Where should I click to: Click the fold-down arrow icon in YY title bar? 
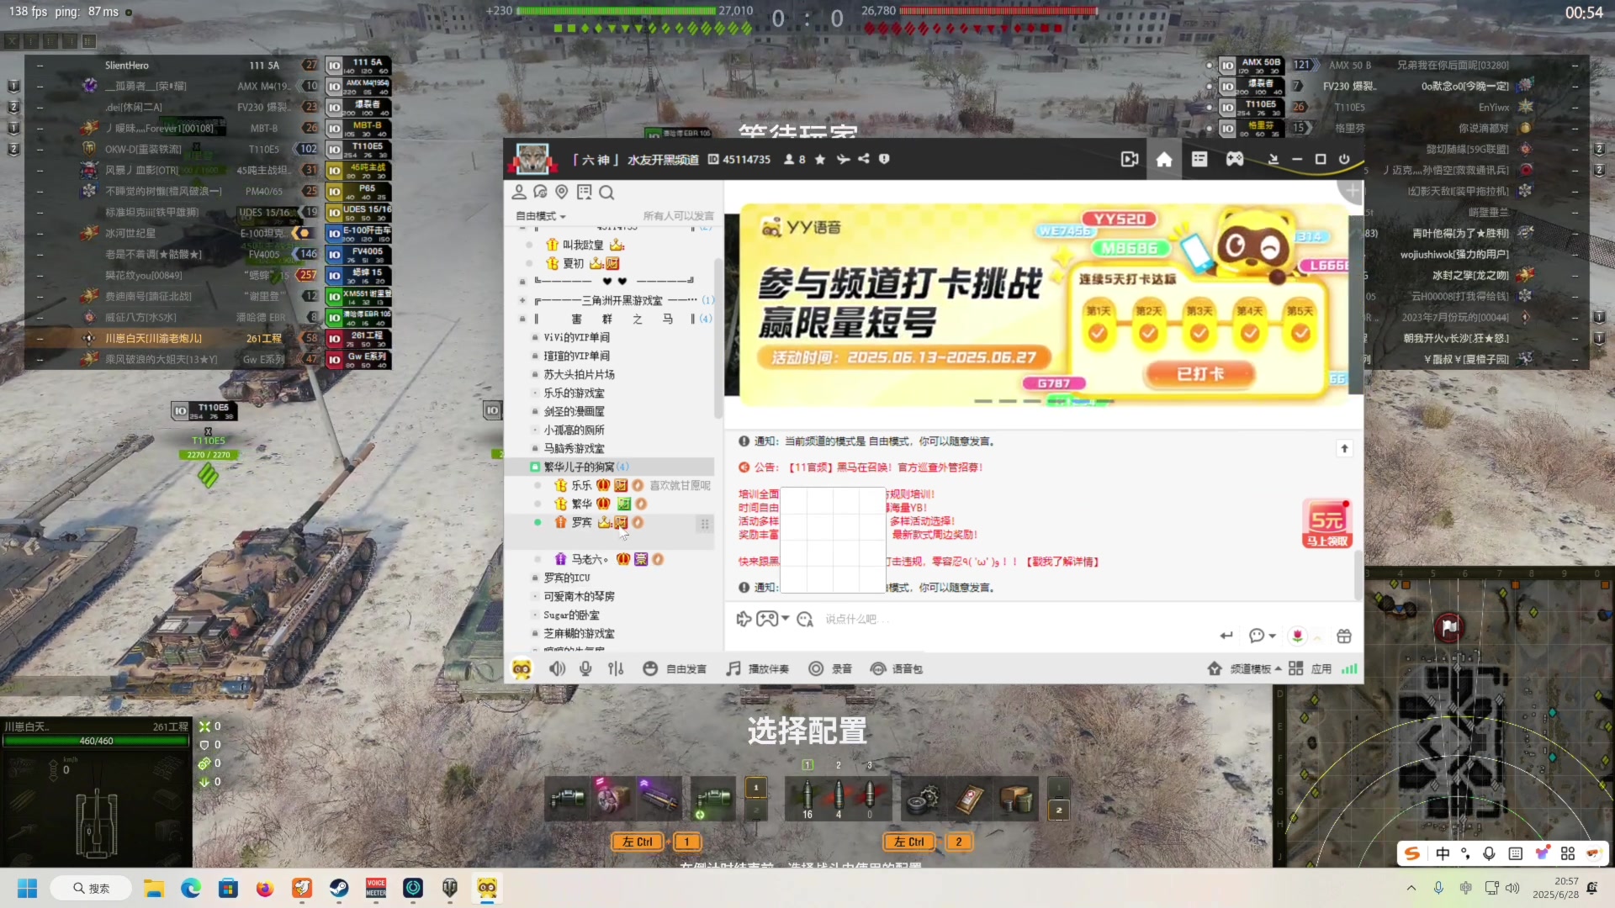1273,160
